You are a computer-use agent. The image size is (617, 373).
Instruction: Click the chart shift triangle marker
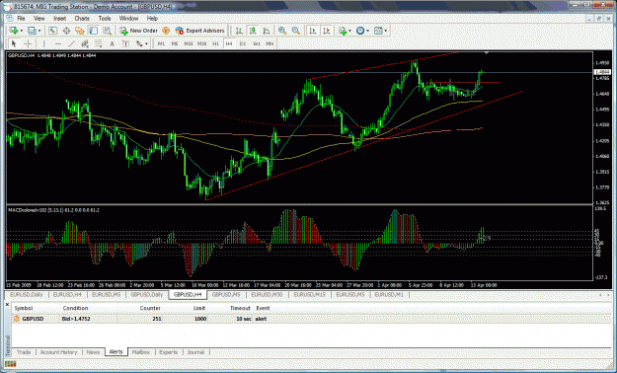[487, 52]
